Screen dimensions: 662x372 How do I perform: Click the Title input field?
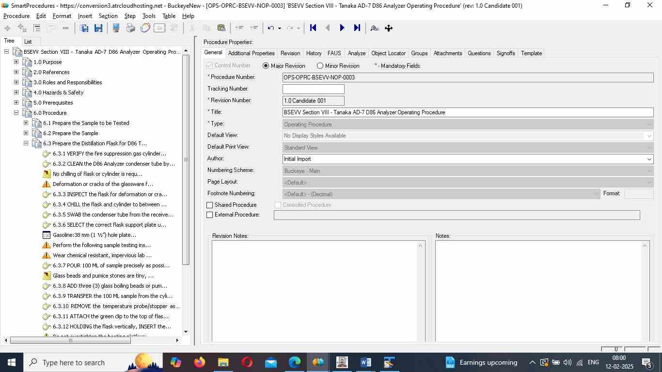click(x=468, y=112)
